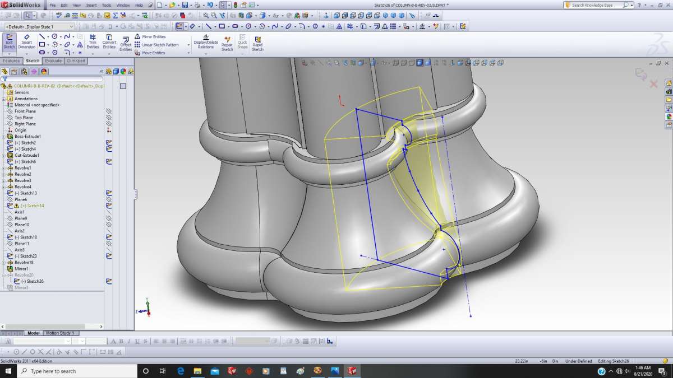Choose the Convert Entities tool
This screenshot has width=673, height=378.
[x=109, y=42]
